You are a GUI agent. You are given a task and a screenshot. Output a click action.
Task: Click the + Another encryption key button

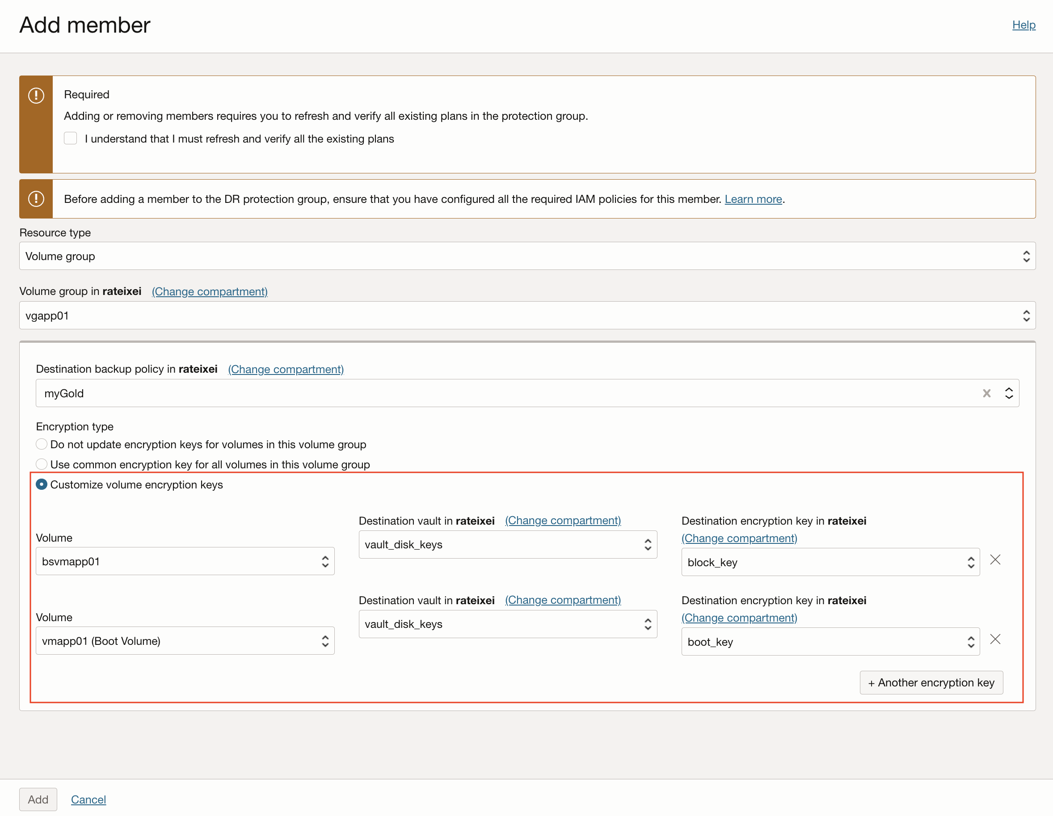[x=931, y=682]
